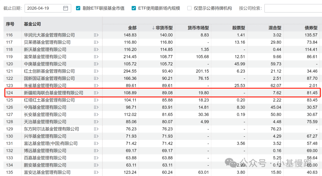322x176 pixels.
Task: Open details icon for 富安达基金管理有限公司
Action: pos(96,172)
